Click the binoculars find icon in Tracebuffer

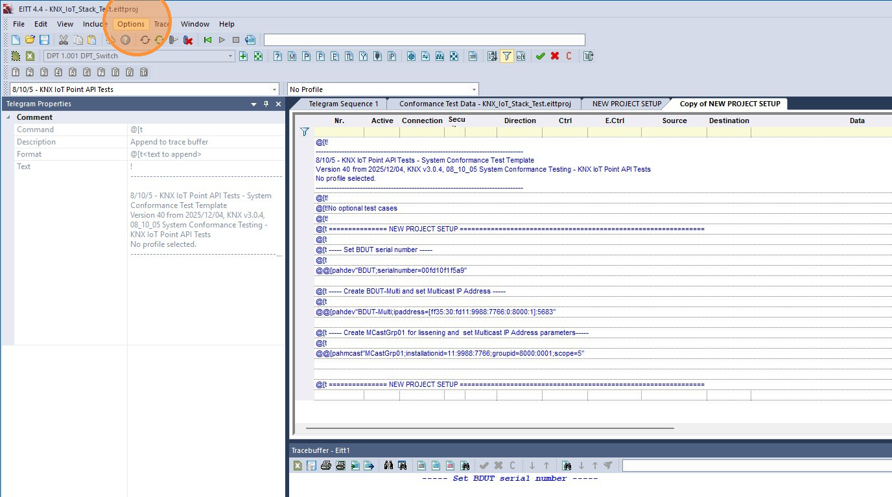point(388,465)
